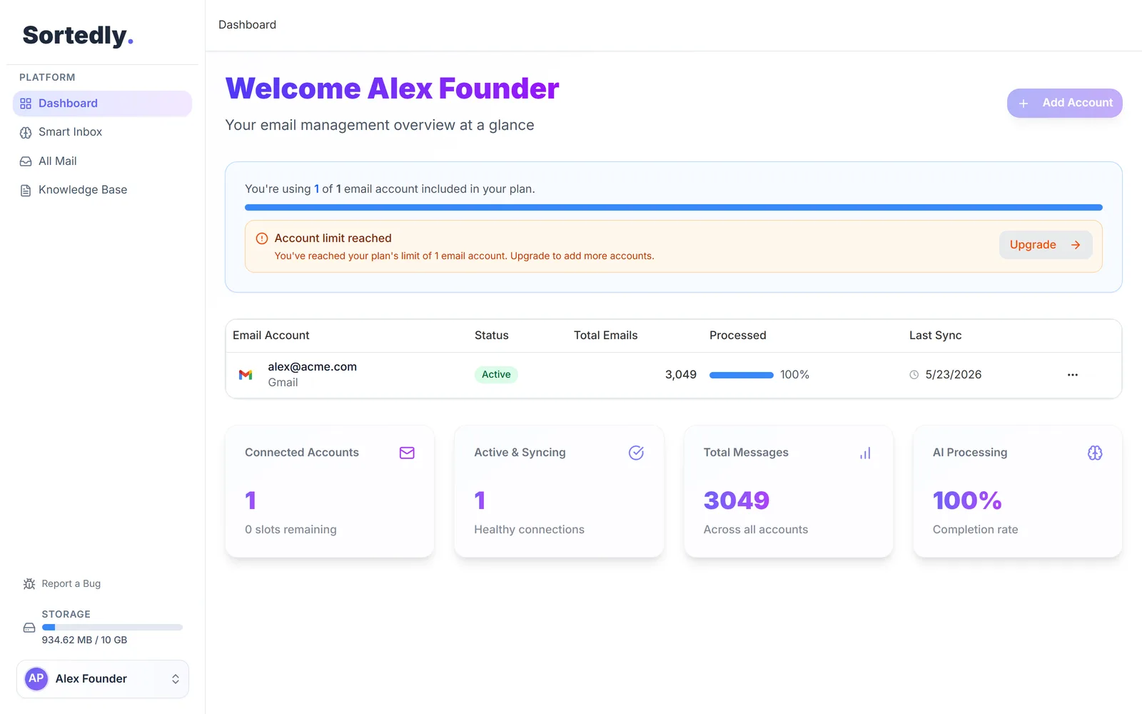
Task: Click the bug icon next to Report a Bug
Action: tap(29, 584)
